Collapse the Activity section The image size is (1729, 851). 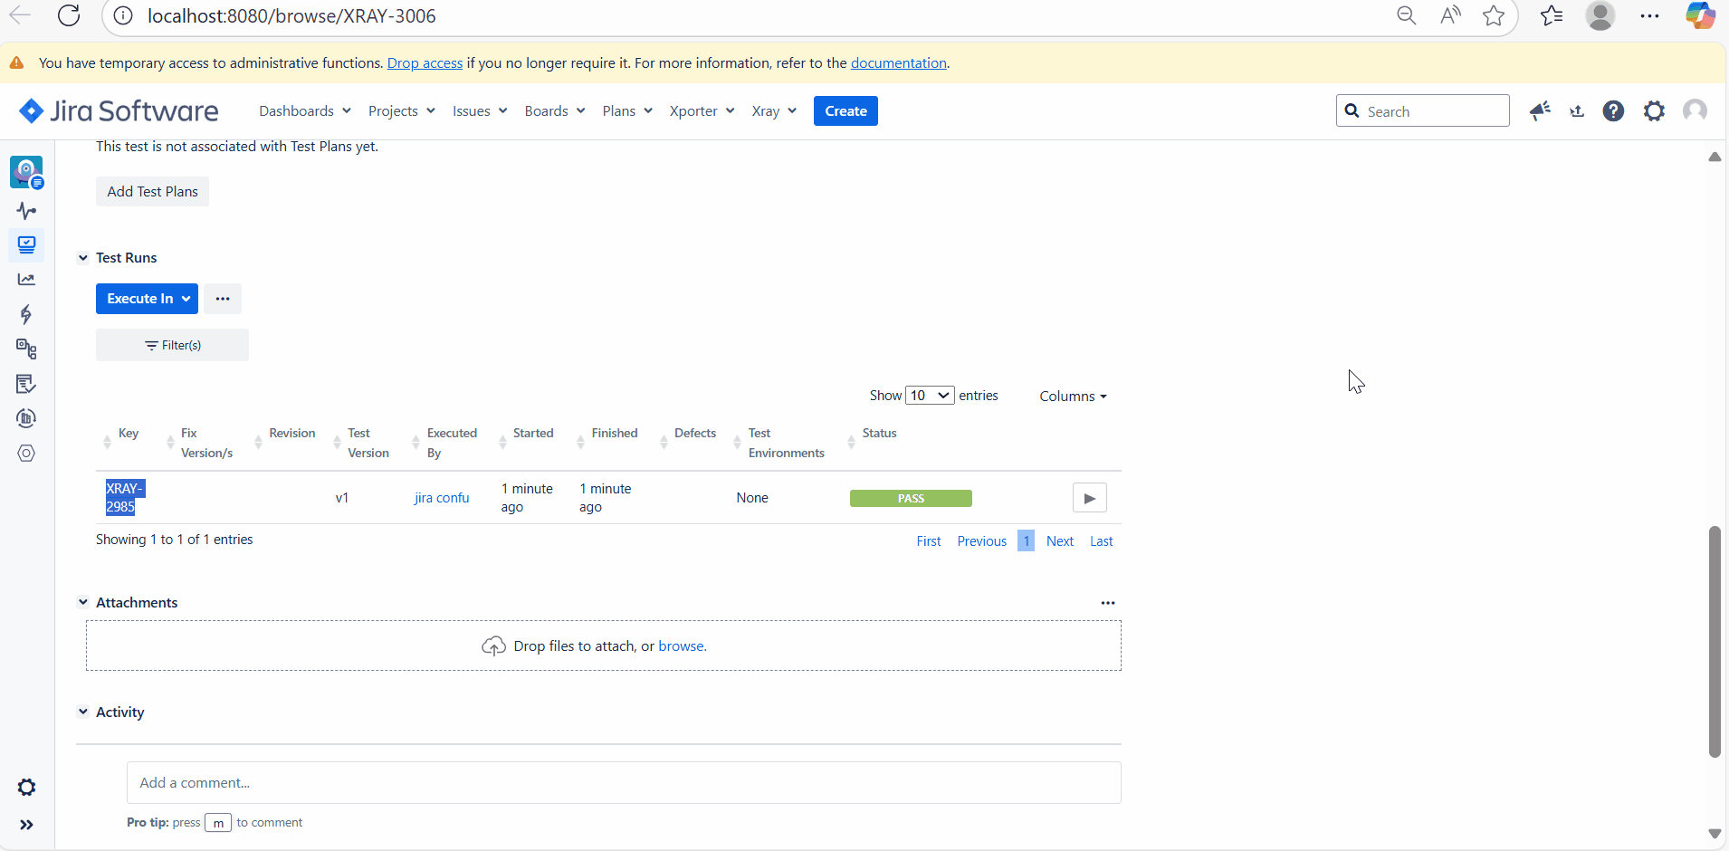click(x=83, y=712)
